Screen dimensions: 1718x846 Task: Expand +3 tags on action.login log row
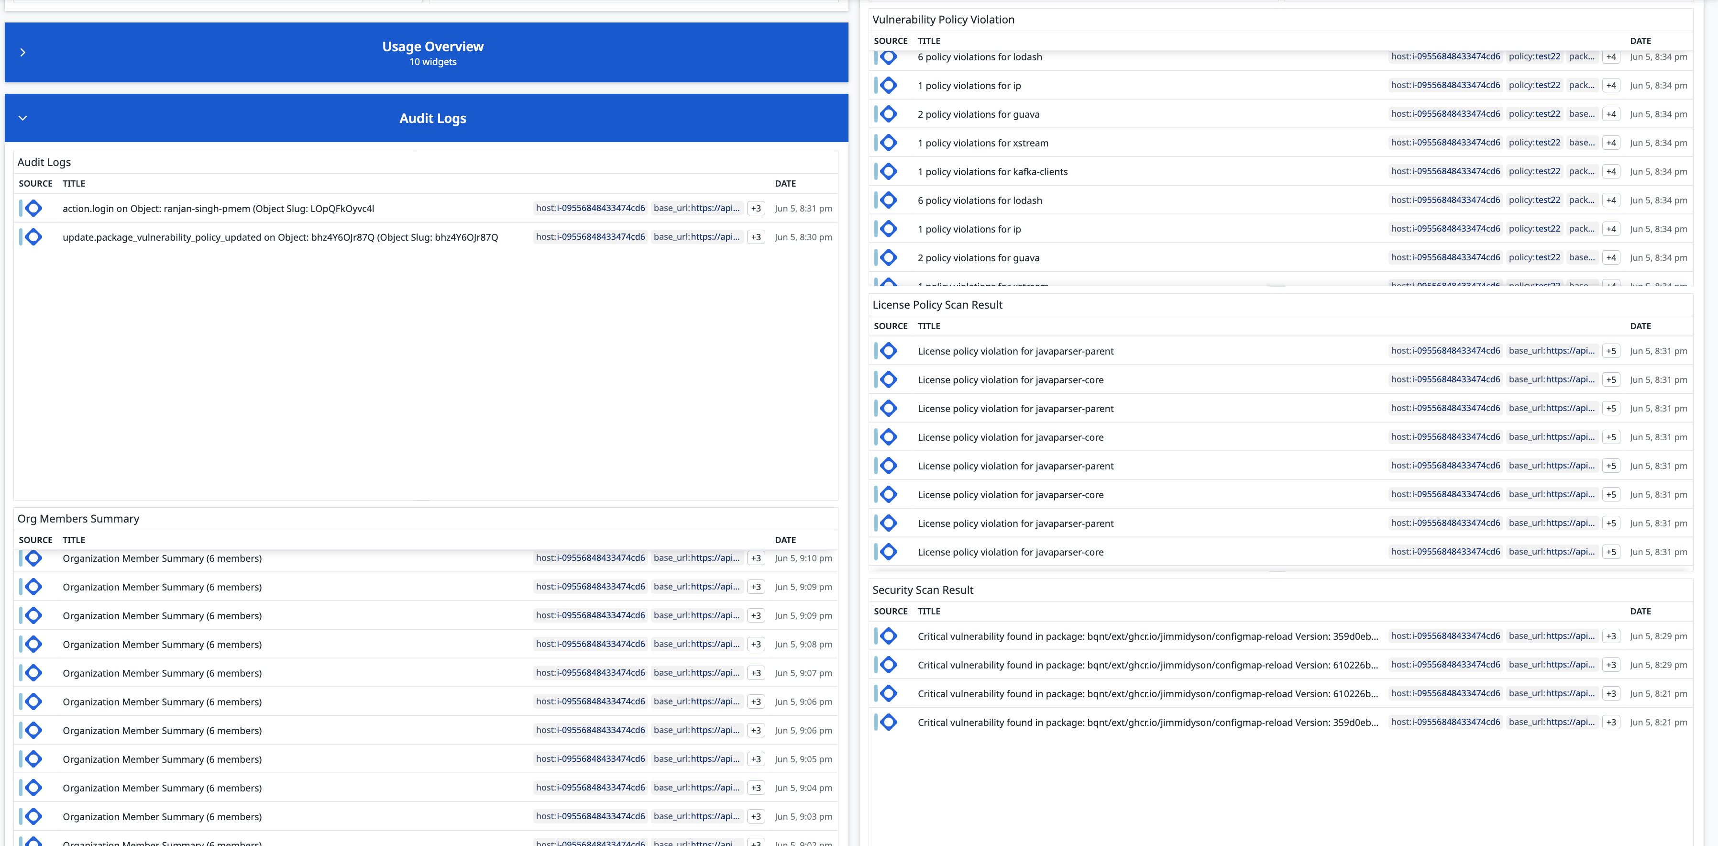coord(756,208)
